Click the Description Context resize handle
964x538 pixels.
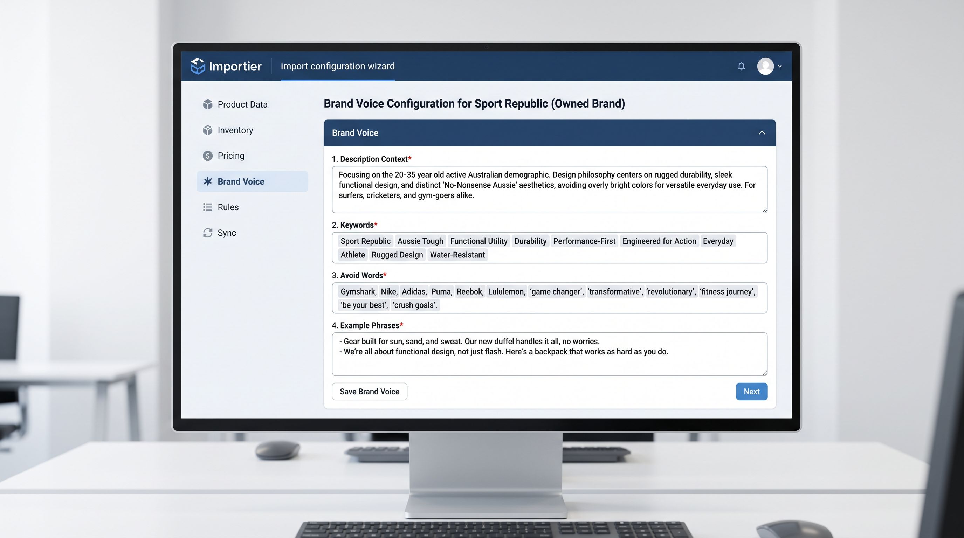(x=764, y=210)
